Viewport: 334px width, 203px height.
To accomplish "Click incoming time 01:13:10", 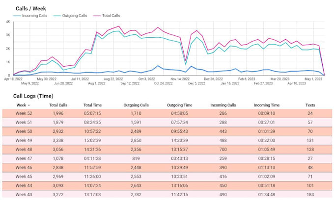I will pyautogui.click(x=267, y=168).
